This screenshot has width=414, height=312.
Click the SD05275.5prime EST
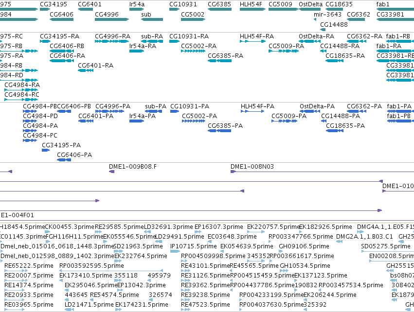(x=387, y=251)
